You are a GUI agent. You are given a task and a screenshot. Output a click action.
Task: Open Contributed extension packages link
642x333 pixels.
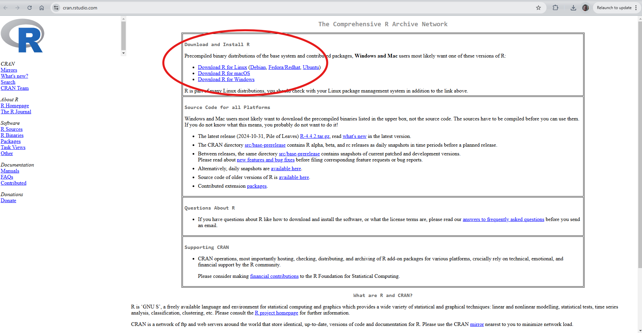tap(257, 186)
